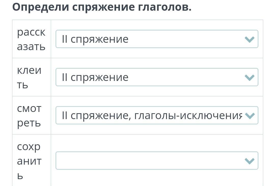The height and width of the screenshot is (186, 275).
Task: Click the II спряжение, глаголы-исключения value text
Action: tap(152, 116)
